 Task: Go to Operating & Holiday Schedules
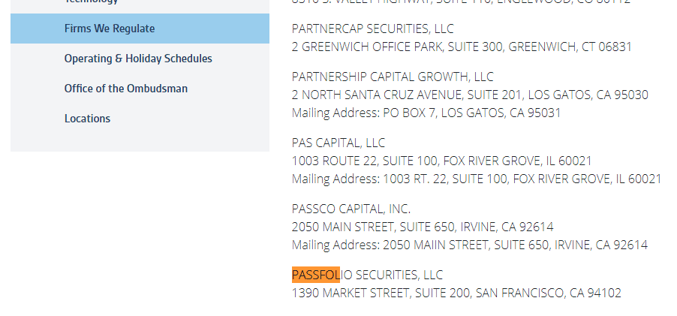[x=138, y=59]
